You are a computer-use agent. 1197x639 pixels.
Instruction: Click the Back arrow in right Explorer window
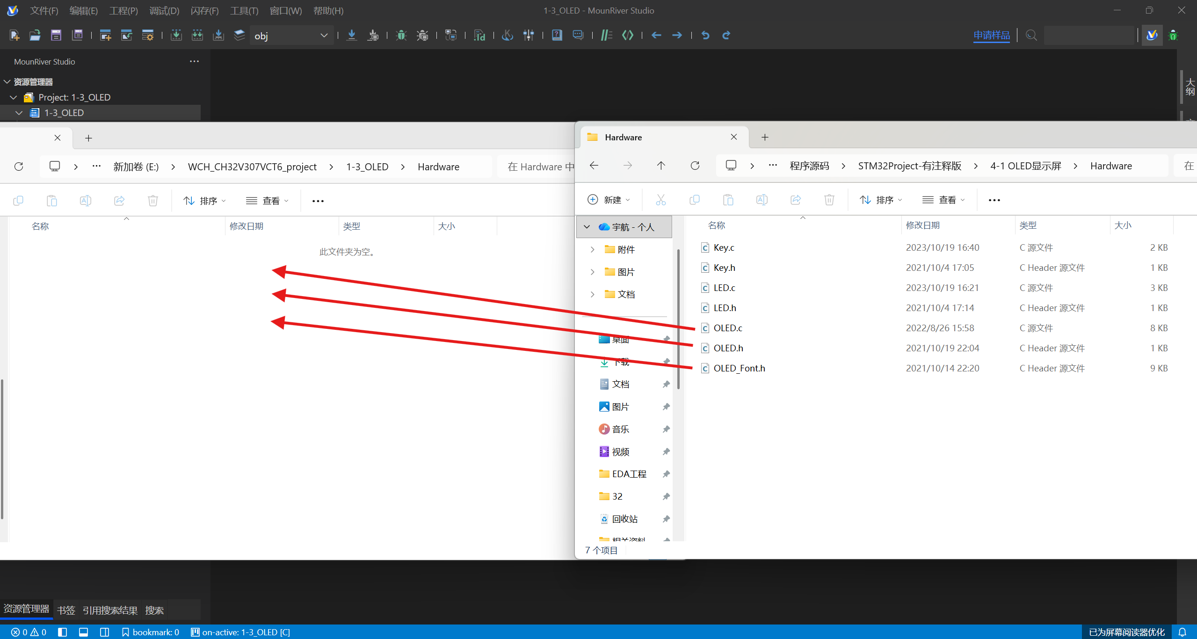pyautogui.click(x=594, y=166)
